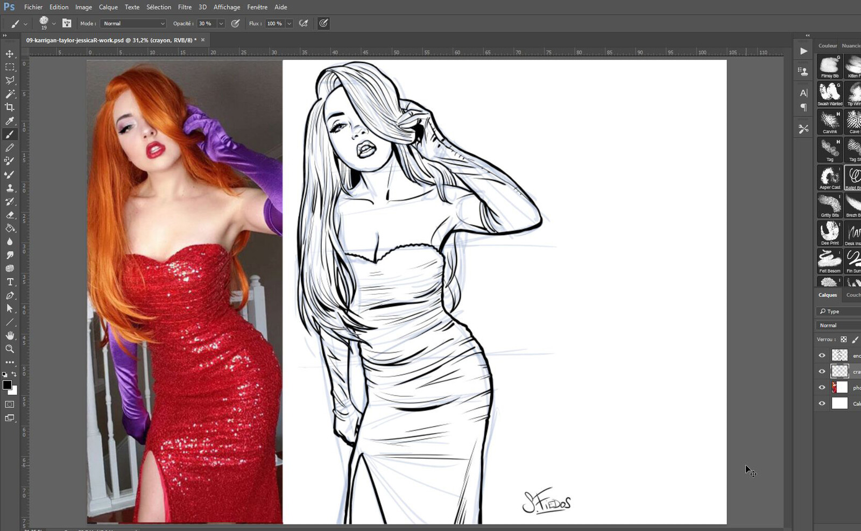Screen dimensions: 861x531
Task: Select the Blur droplet tool
Action: coord(10,242)
